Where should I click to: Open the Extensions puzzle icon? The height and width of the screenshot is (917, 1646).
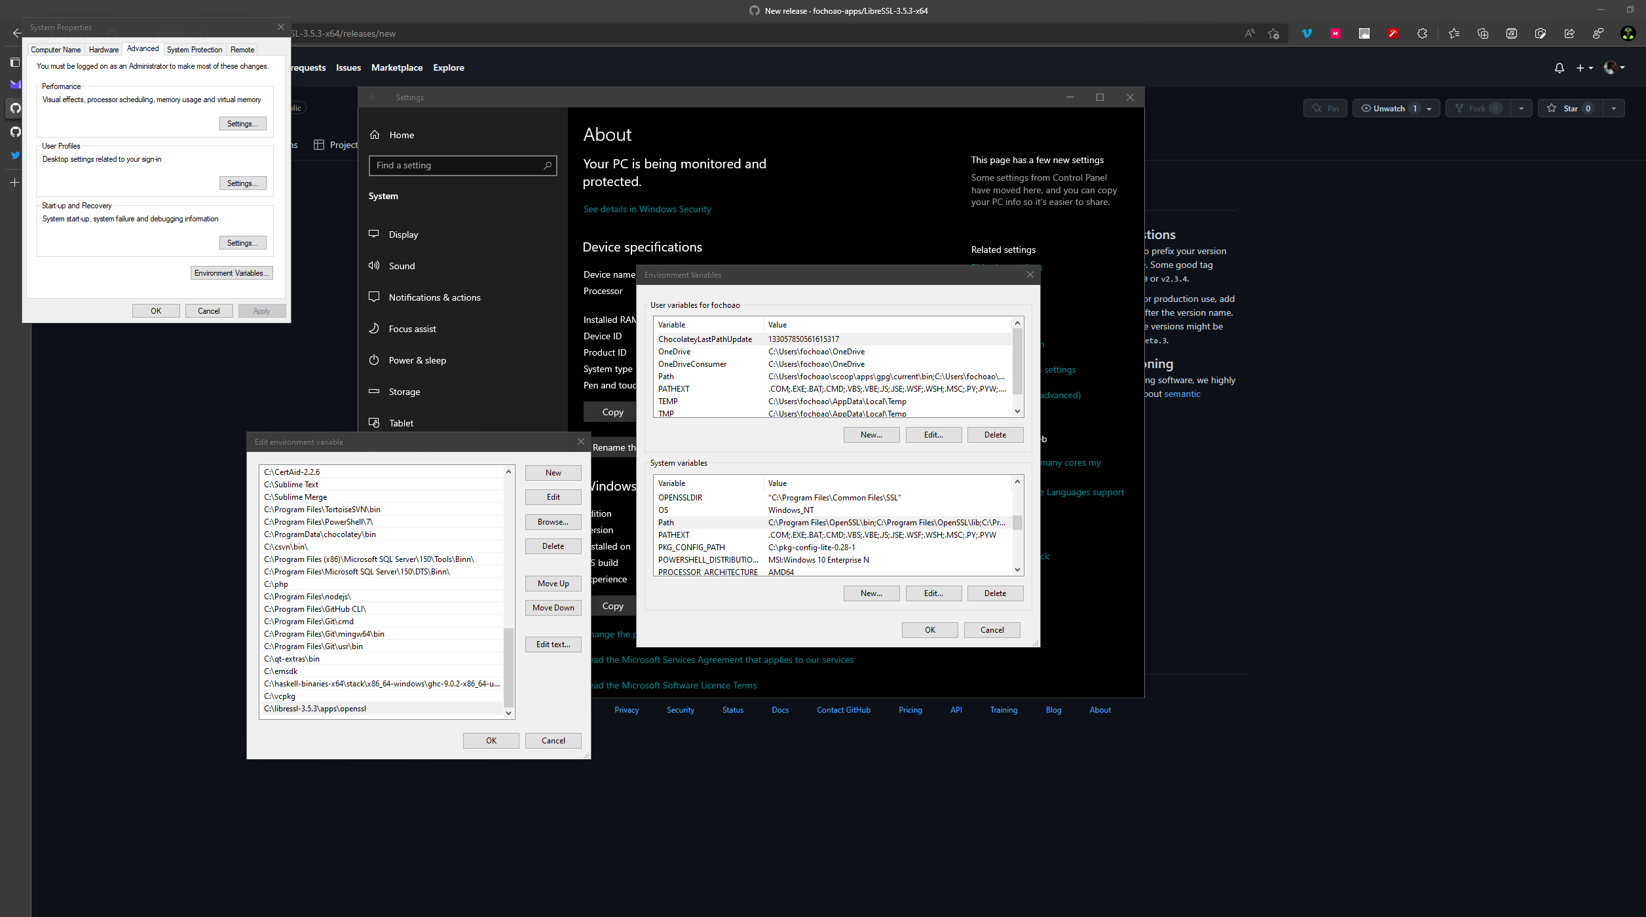(x=1422, y=33)
